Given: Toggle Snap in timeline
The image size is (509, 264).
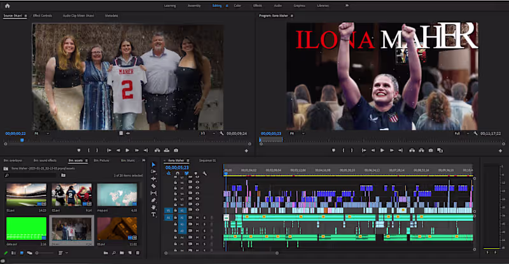Looking at the screenshot, I should [178, 174].
